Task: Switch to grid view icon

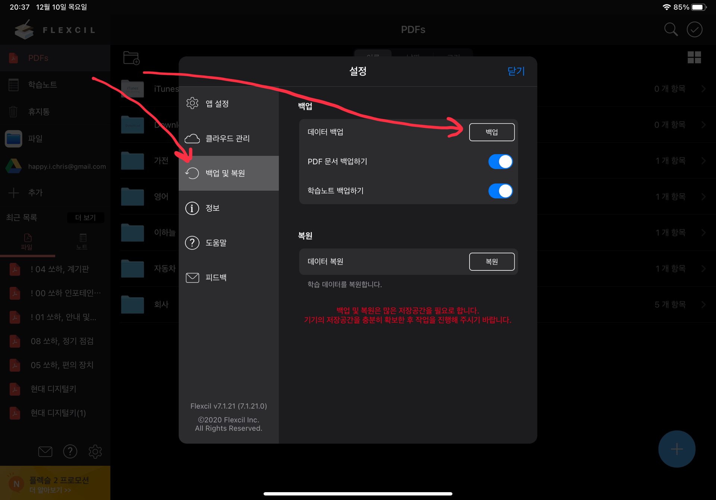Action: [694, 57]
